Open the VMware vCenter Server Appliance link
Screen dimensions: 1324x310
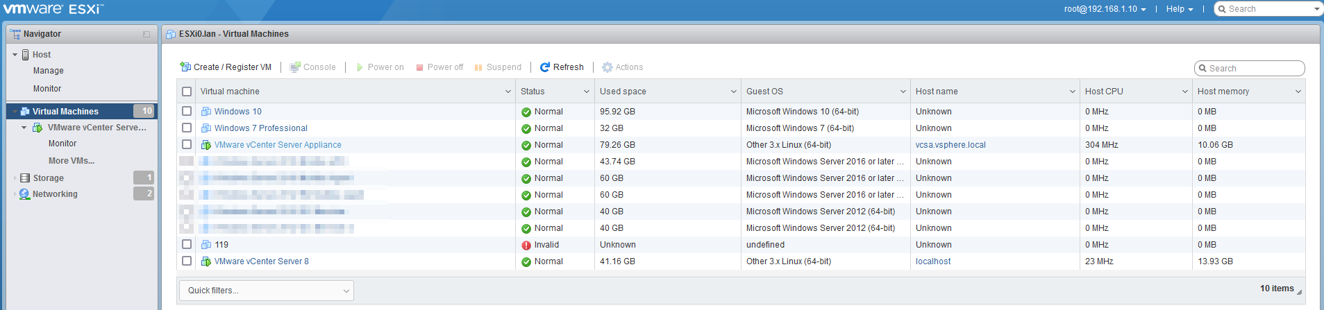[x=278, y=145]
